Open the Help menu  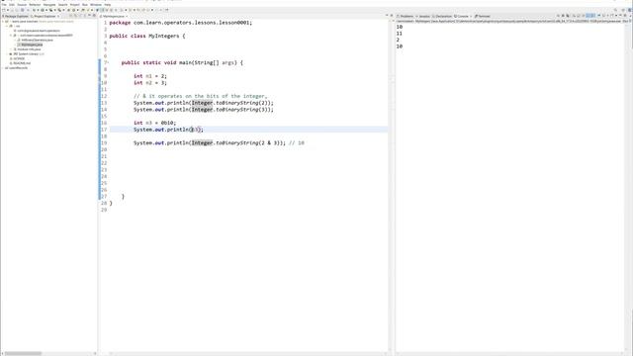click(108, 5)
